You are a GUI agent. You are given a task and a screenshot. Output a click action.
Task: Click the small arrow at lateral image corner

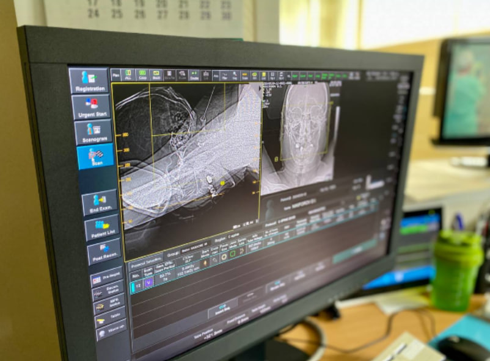coord(260,90)
